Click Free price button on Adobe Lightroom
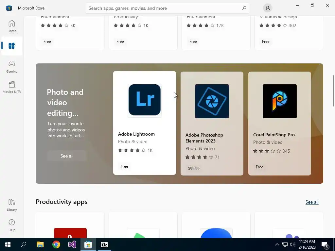 [124, 166]
